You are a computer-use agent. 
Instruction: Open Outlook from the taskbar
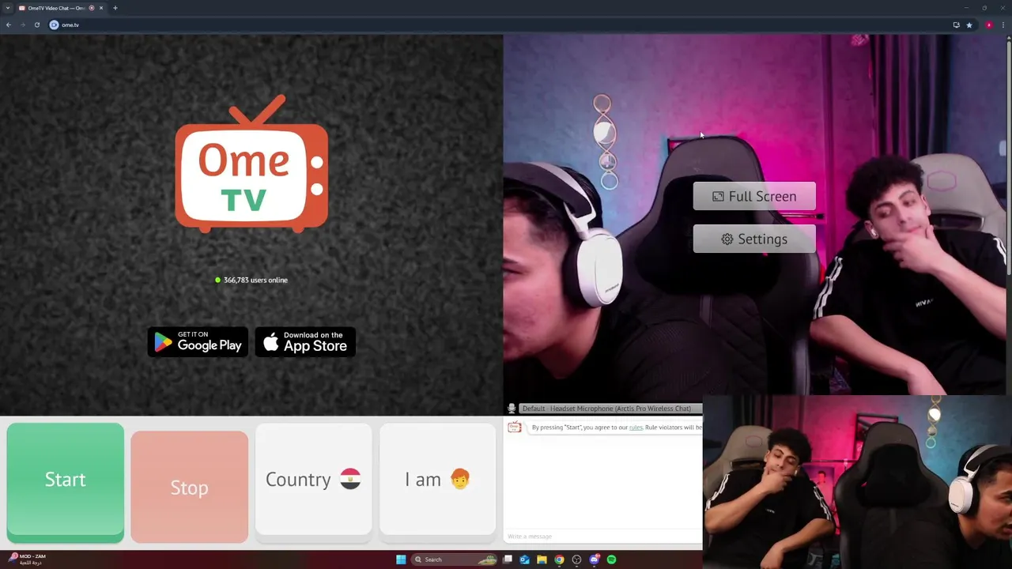524,560
